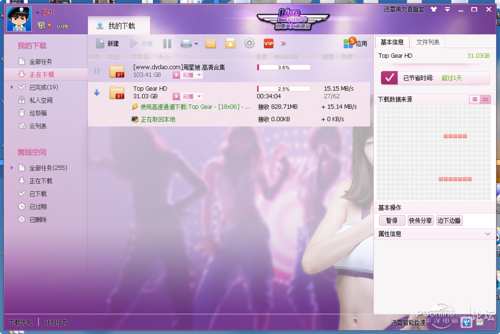Click the VIP icon in toolbar
This screenshot has width=500, height=334.
(x=269, y=44)
